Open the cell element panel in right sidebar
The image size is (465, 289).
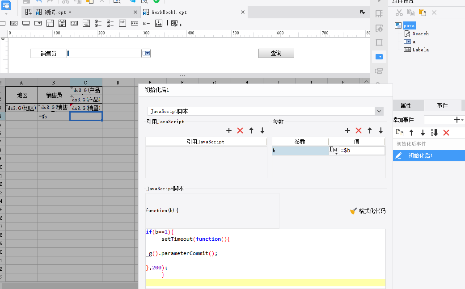click(x=379, y=14)
